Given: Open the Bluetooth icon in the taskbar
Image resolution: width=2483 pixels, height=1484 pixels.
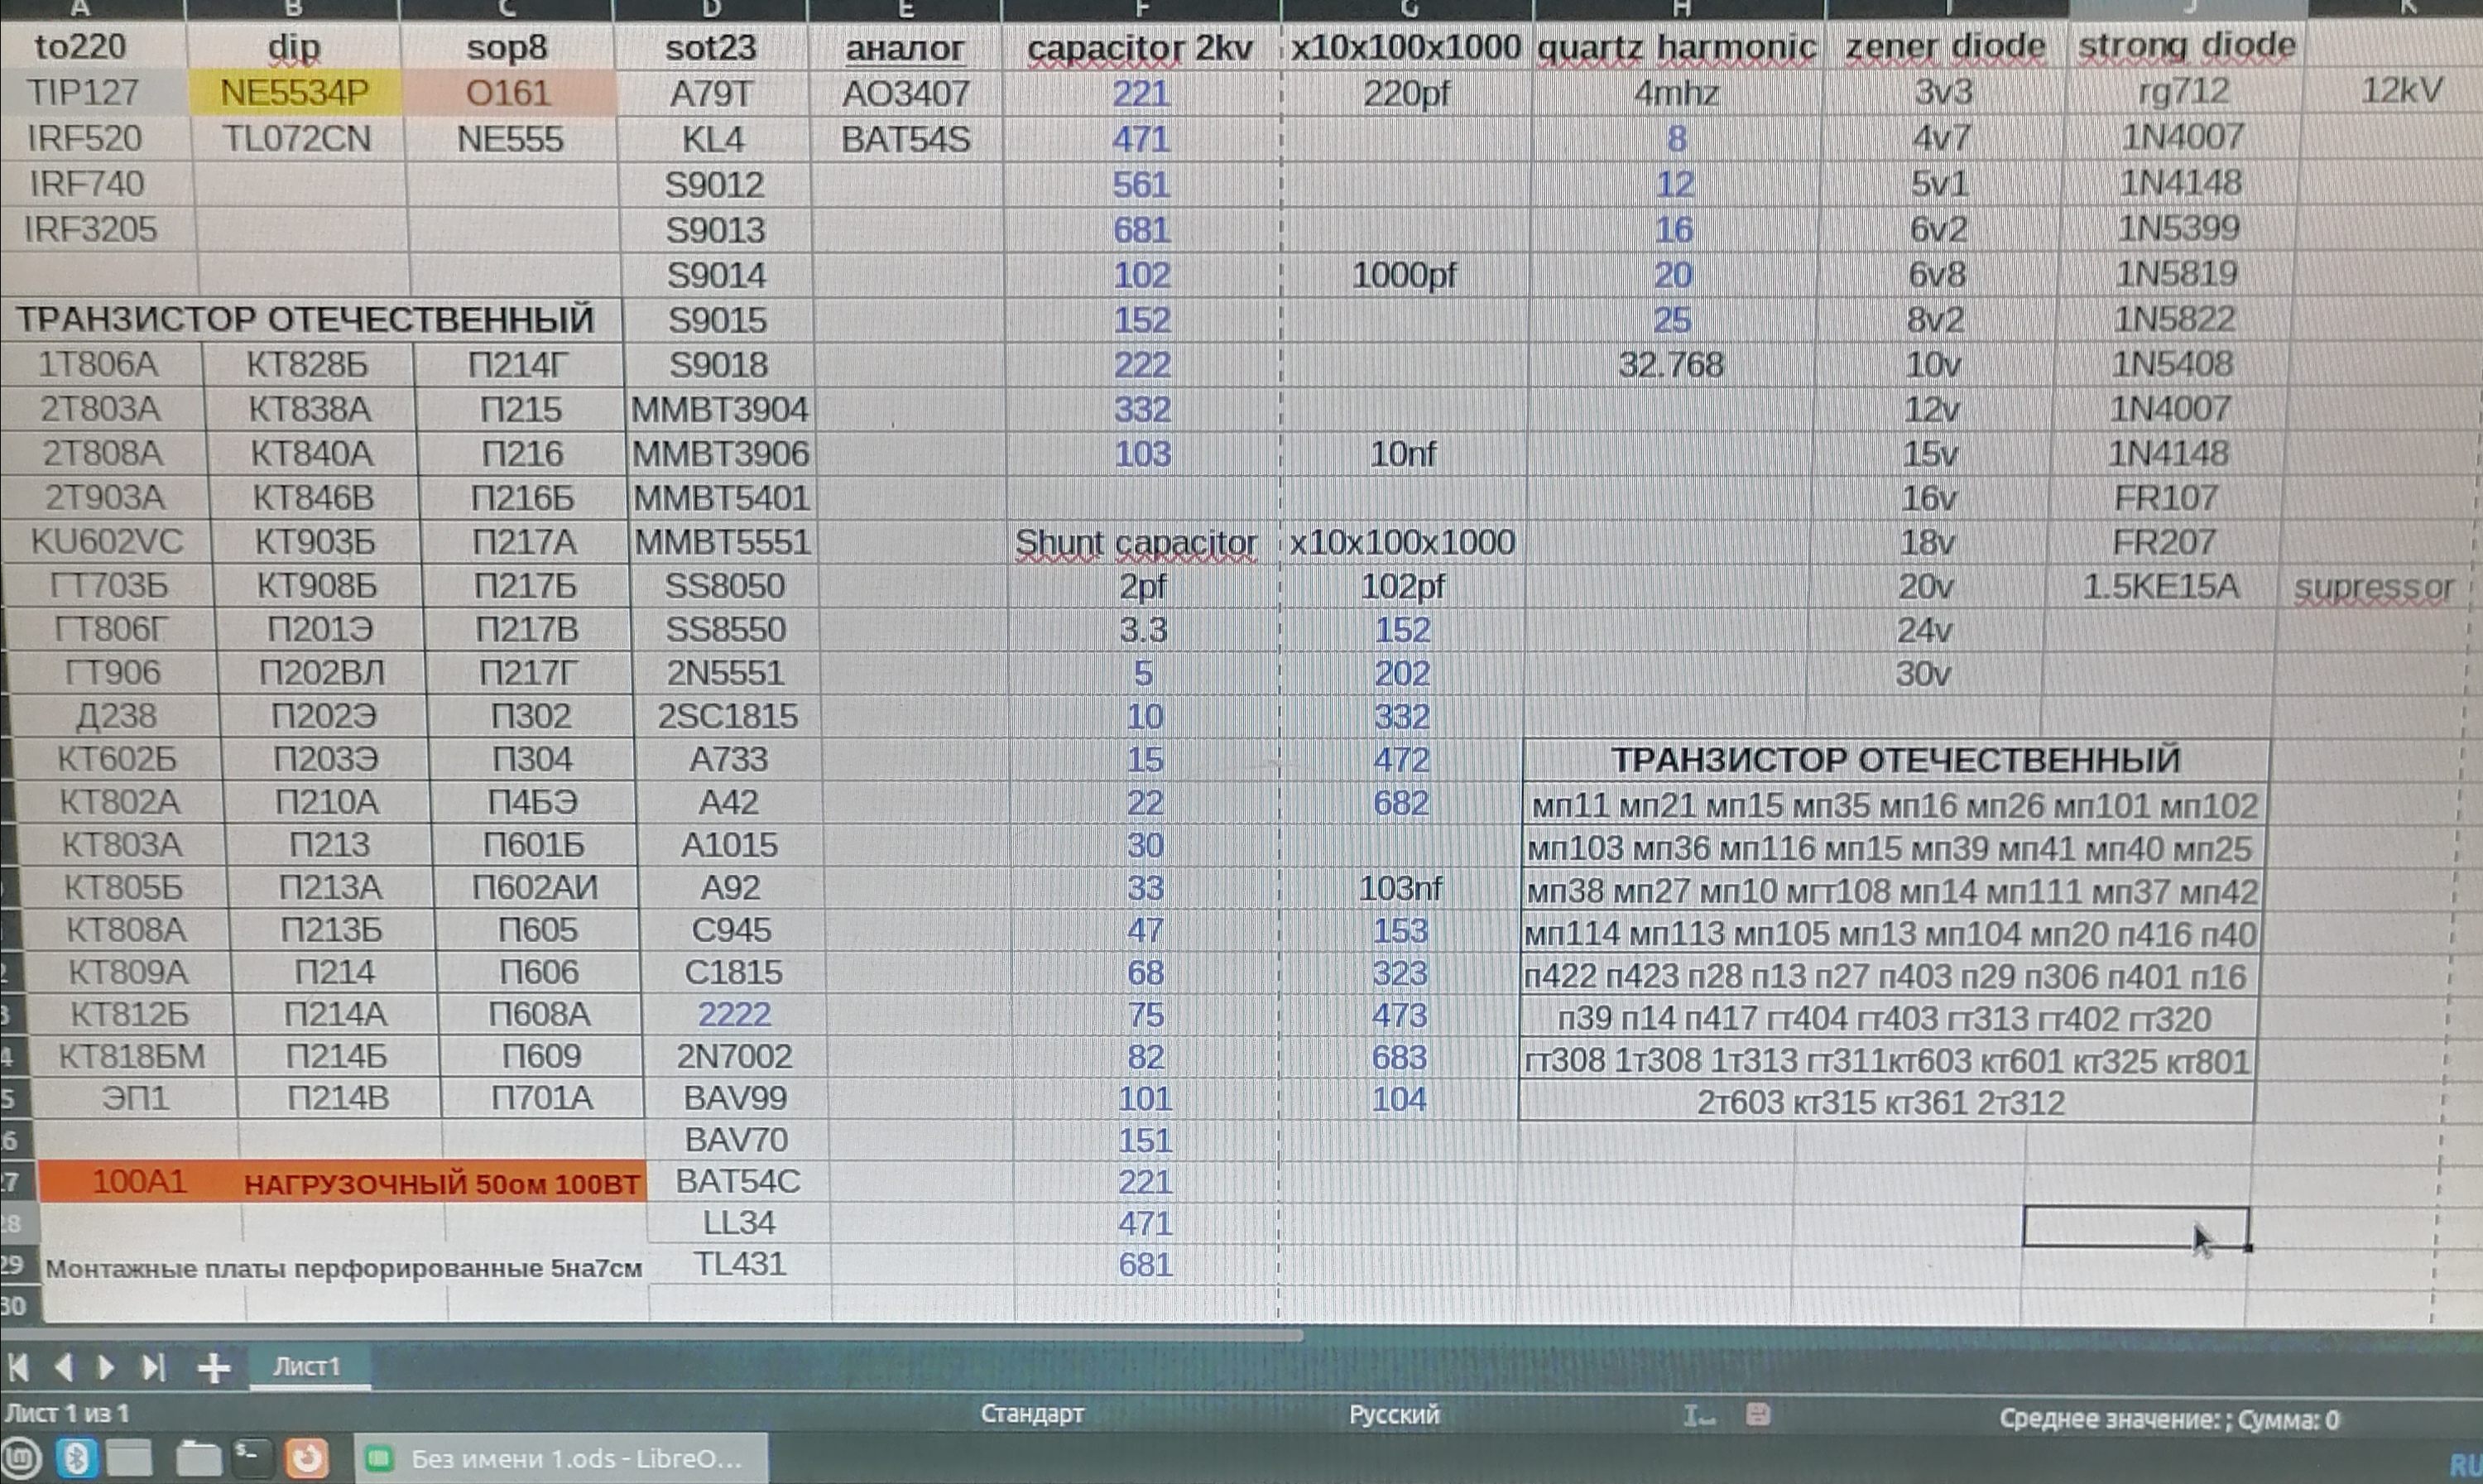Looking at the screenshot, I should point(76,1459).
